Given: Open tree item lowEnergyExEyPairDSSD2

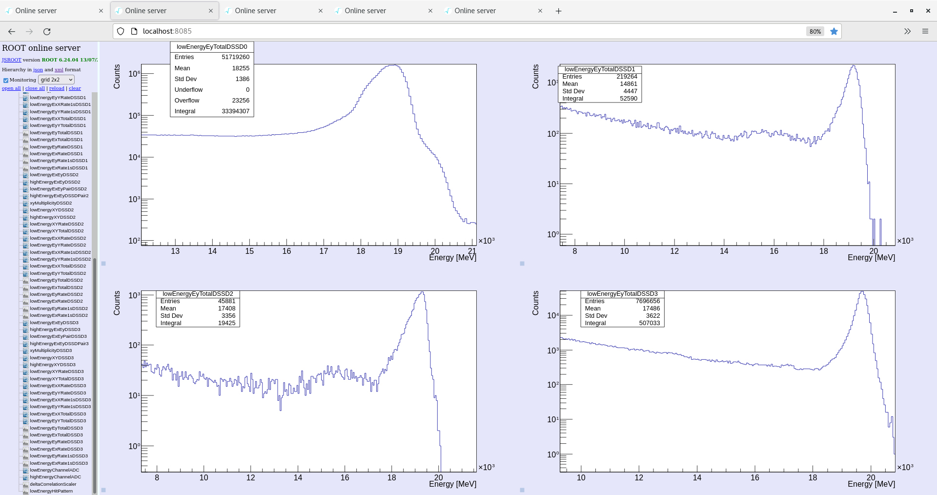Looking at the screenshot, I should coord(58,189).
